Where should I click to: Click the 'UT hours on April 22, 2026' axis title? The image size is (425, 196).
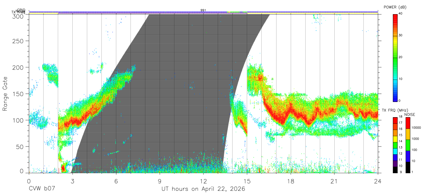point(203,189)
